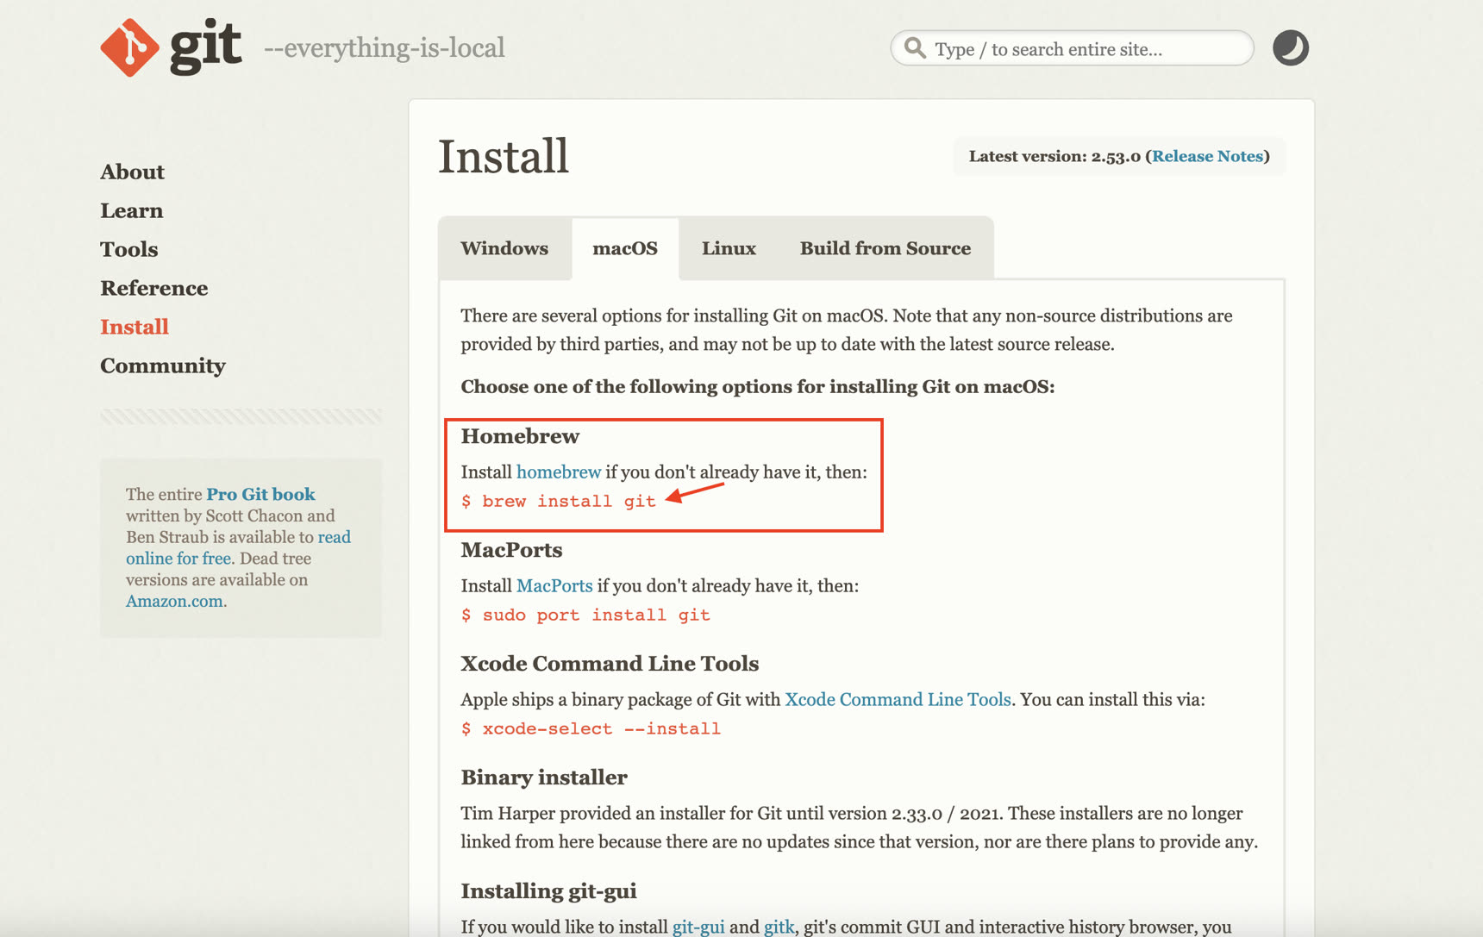Open the Release Notes link
The height and width of the screenshot is (937, 1483).
point(1207,156)
